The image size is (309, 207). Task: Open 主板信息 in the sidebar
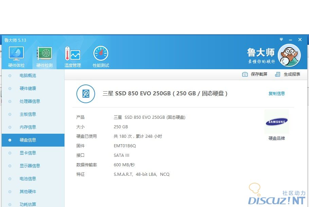pyautogui.click(x=33, y=114)
